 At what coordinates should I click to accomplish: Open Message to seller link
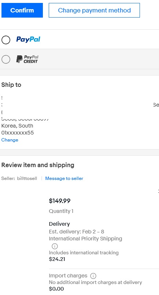click(64, 178)
